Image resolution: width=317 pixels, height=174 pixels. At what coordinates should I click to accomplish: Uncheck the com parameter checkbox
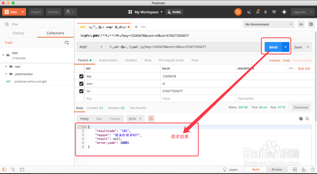81,84
